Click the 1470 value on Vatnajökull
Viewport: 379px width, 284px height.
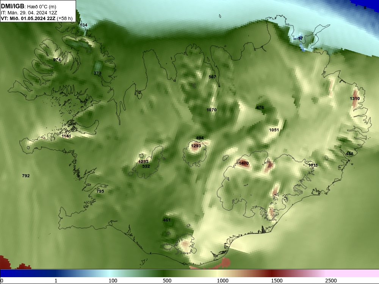pos(244,163)
